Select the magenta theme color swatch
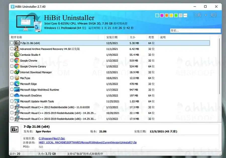Image resolution: width=226 pixels, height=158 pixels. click(162, 15)
